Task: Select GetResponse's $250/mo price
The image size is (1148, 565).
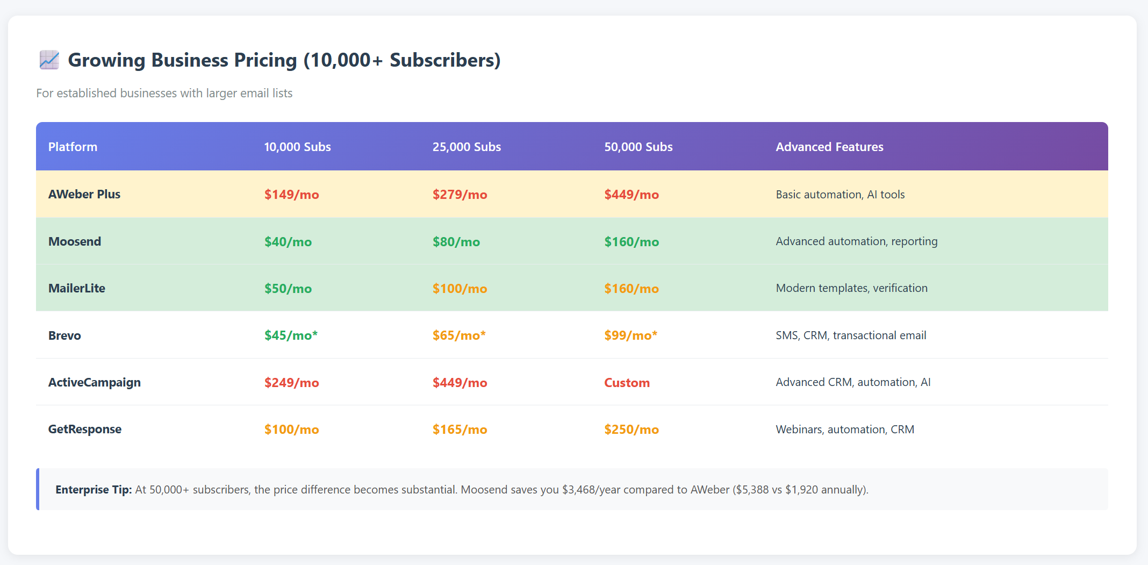Action: point(631,430)
